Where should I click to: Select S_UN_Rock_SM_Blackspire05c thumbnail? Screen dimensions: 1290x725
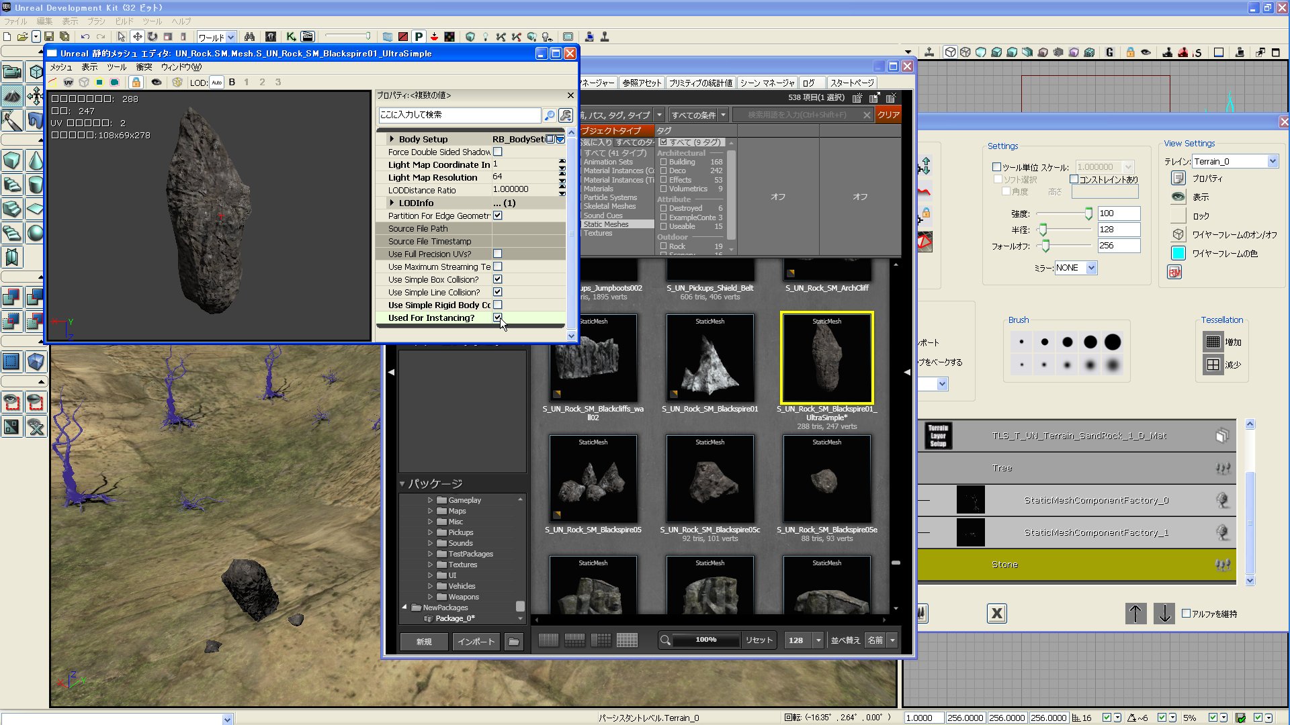709,479
